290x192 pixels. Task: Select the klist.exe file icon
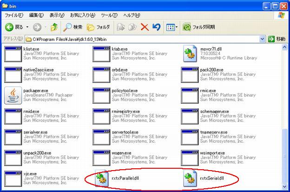tap(13, 54)
